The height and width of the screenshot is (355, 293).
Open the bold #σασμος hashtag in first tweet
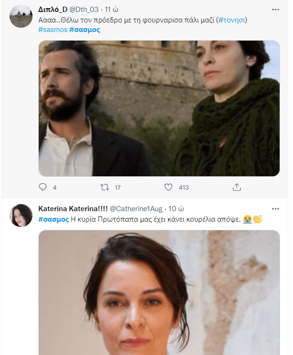(85, 30)
